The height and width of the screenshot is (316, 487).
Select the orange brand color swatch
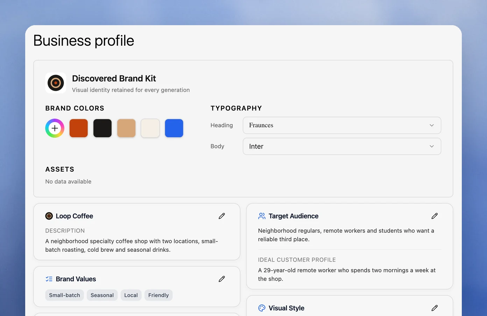(x=79, y=128)
